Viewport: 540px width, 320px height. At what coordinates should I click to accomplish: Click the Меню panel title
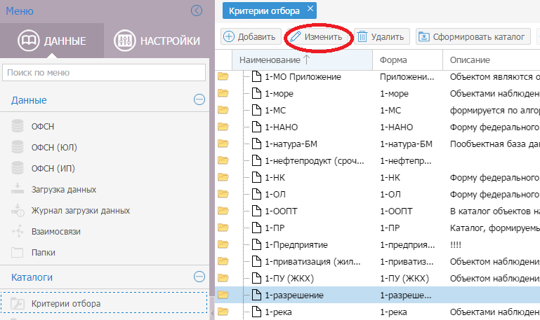(x=20, y=11)
